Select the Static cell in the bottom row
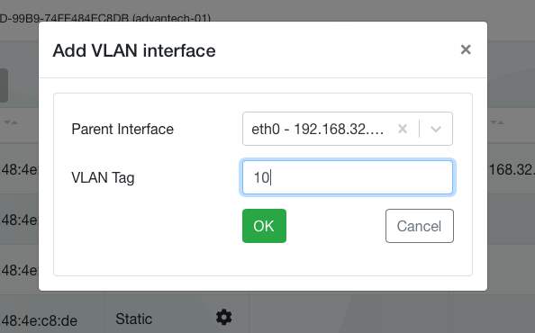Image resolution: width=535 pixels, height=333 pixels. (x=133, y=319)
